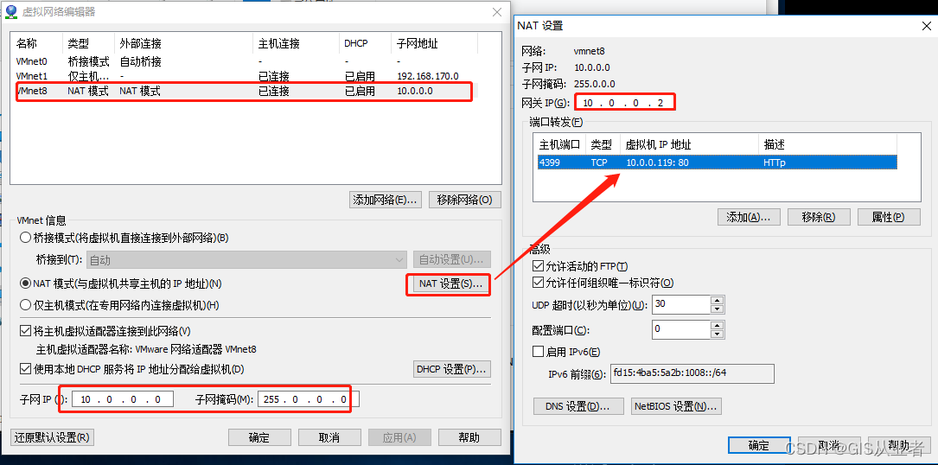Click the 子网地址 column header
The image size is (938, 465).
pyautogui.click(x=434, y=44)
